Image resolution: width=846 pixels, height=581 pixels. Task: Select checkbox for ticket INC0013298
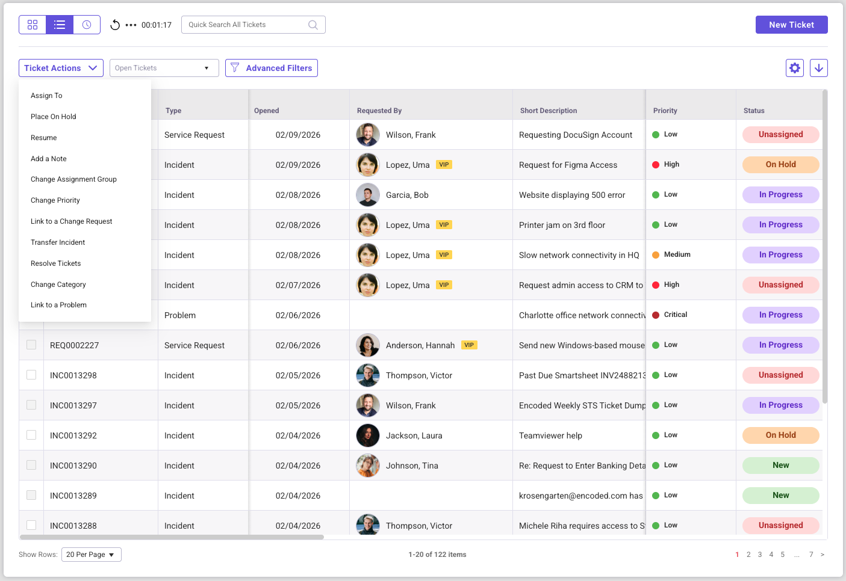[31, 375]
